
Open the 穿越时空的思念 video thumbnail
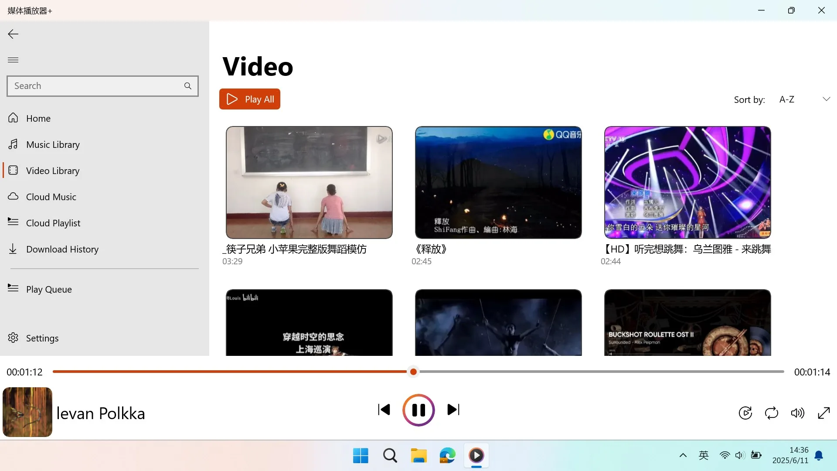point(309,322)
